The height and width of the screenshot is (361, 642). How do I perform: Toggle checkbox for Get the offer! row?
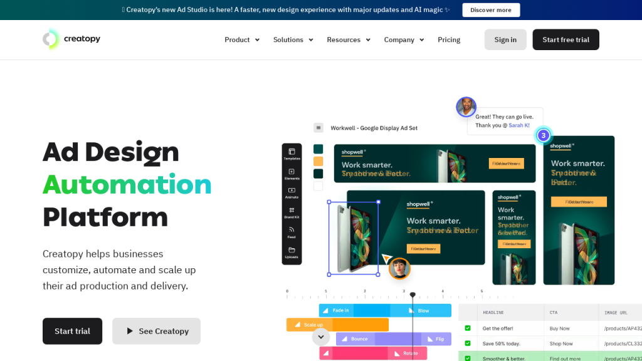coord(468,328)
